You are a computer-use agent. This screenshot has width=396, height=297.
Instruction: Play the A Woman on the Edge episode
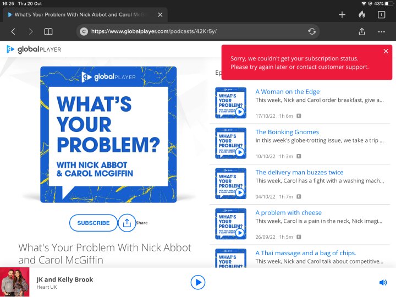tap(240, 112)
